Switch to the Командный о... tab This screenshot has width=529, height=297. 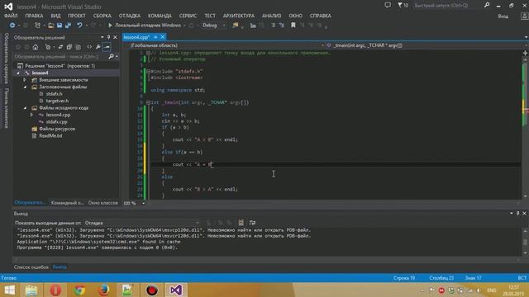[x=68, y=203]
